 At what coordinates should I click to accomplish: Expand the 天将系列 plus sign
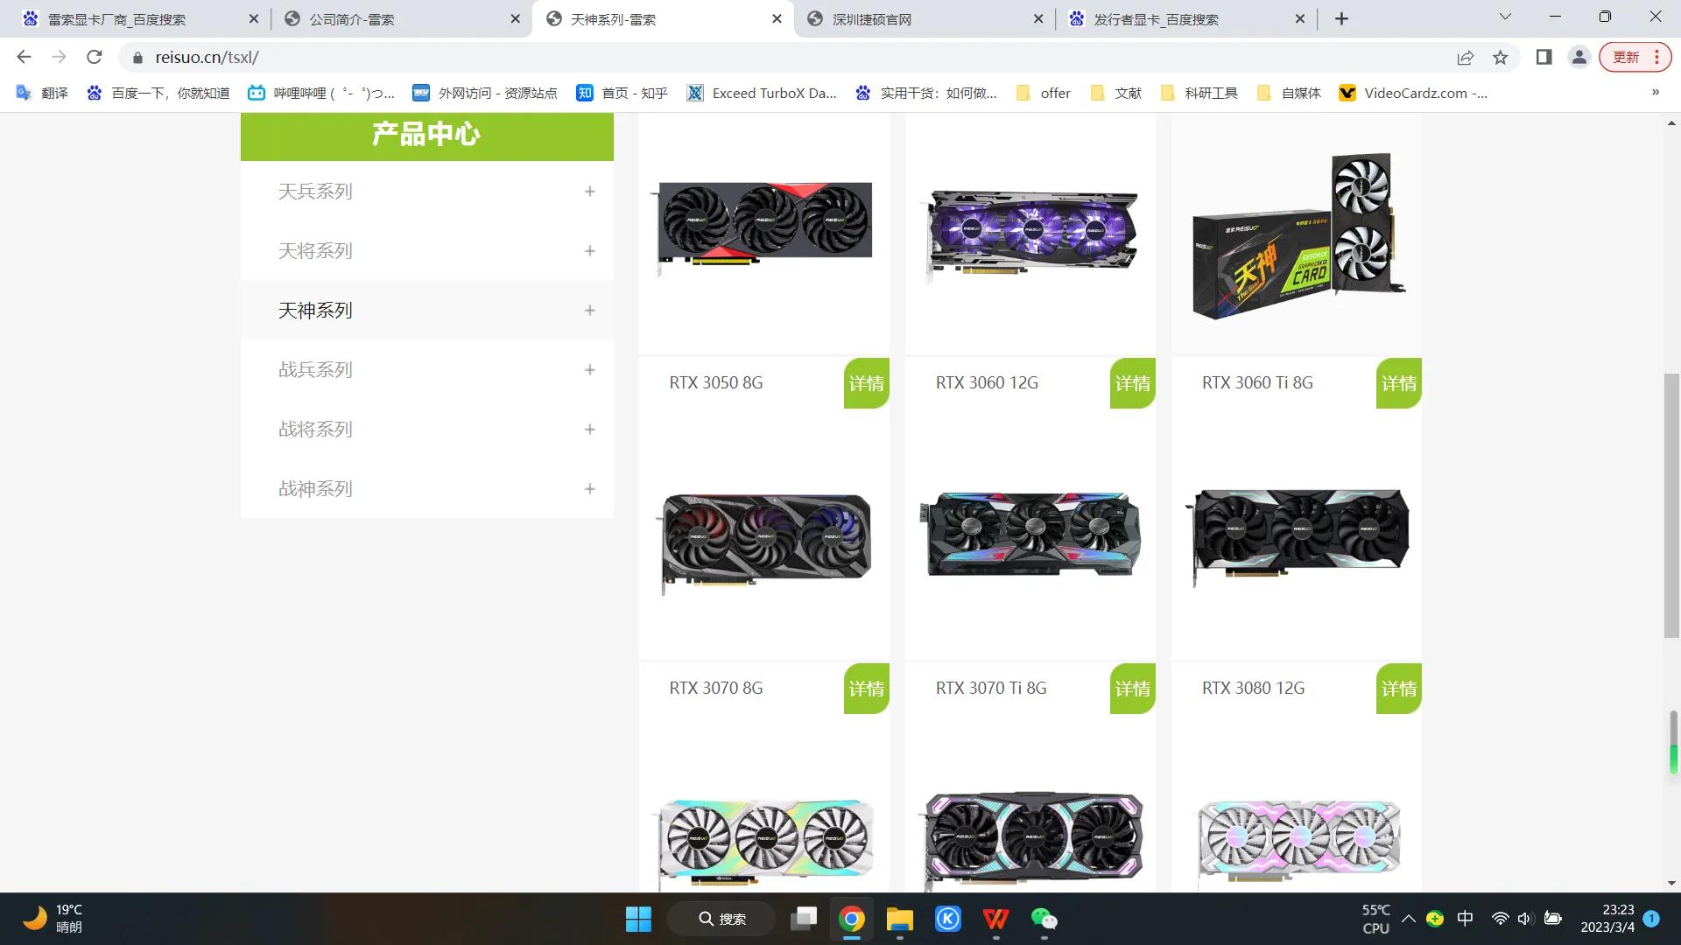coord(589,251)
